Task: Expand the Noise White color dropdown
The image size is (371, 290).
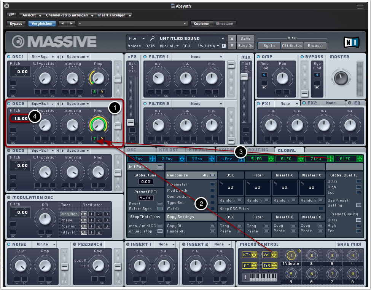Action: (x=46, y=244)
